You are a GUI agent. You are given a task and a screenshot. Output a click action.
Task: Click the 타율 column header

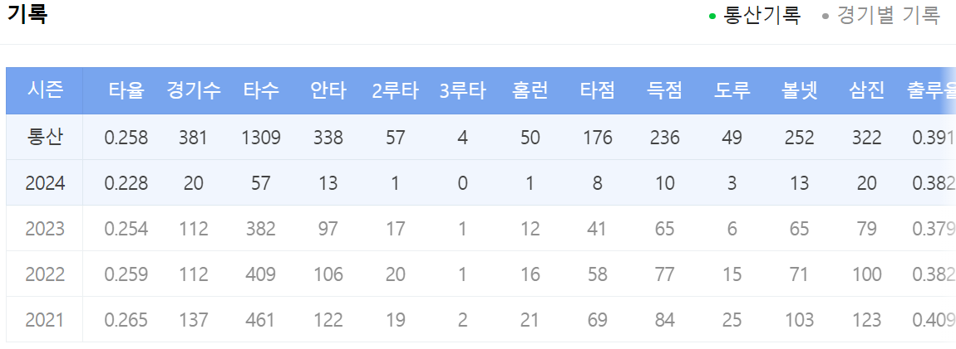[126, 91]
